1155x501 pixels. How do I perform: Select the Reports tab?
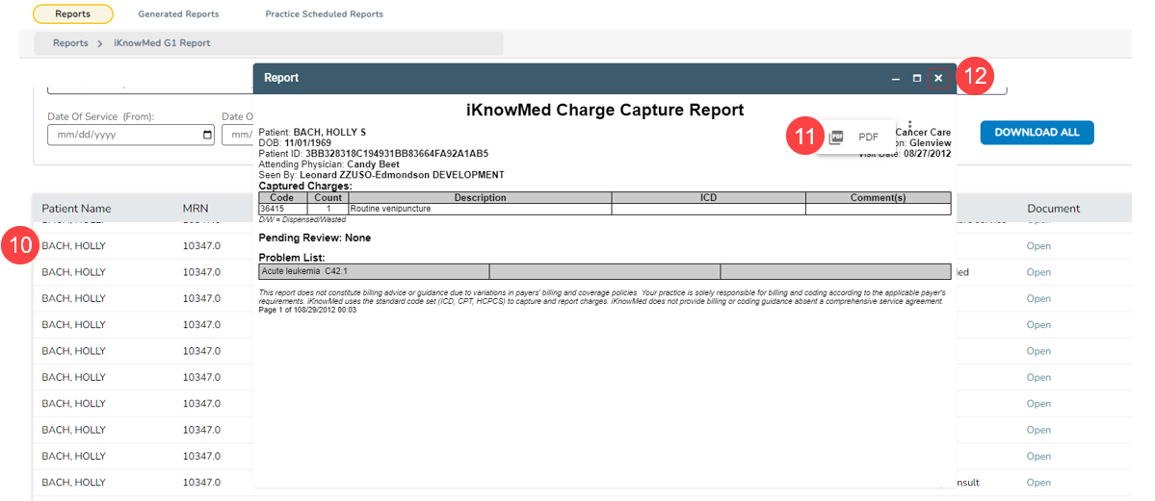click(x=73, y=14)
